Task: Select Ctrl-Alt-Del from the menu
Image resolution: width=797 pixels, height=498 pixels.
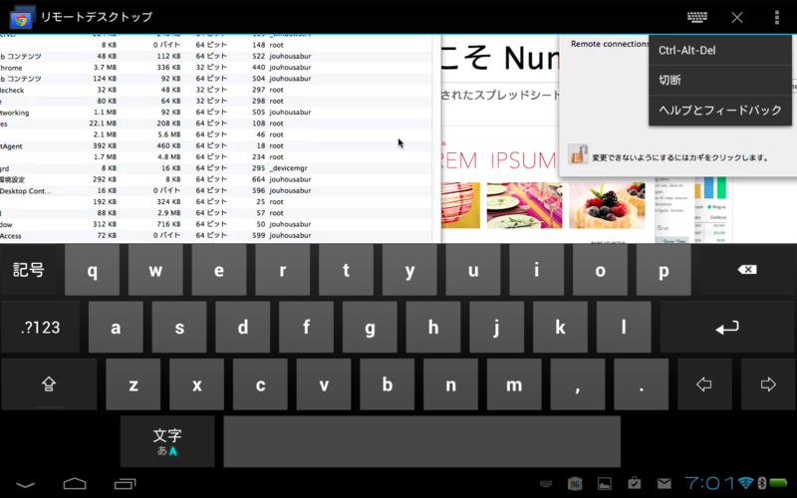Action: click(x=720, y=51)
